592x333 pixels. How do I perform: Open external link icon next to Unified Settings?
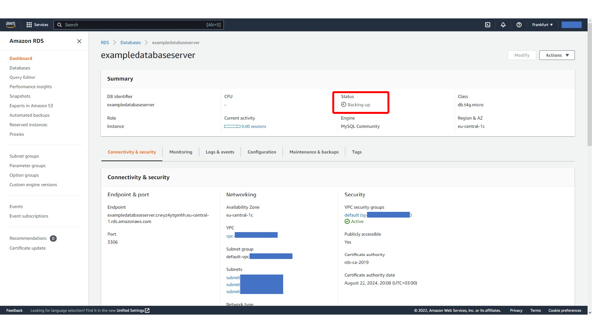(x=147, y=310)
